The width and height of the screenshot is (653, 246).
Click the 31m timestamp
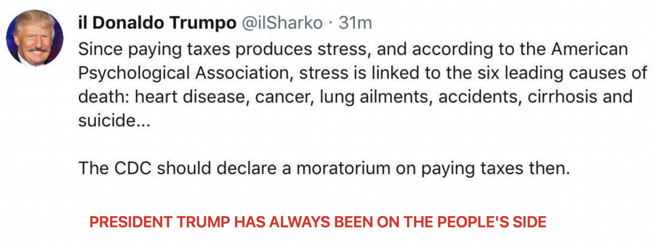coord(355,23)
